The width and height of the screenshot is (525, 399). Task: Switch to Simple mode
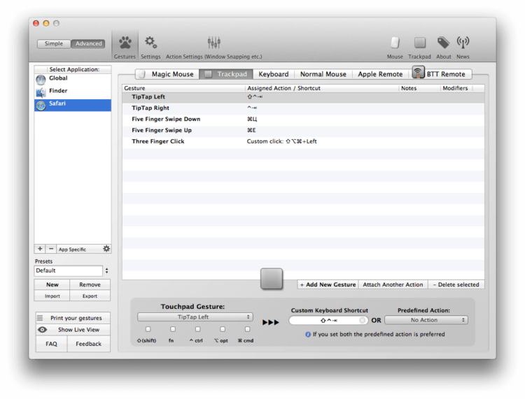point(54,44)
